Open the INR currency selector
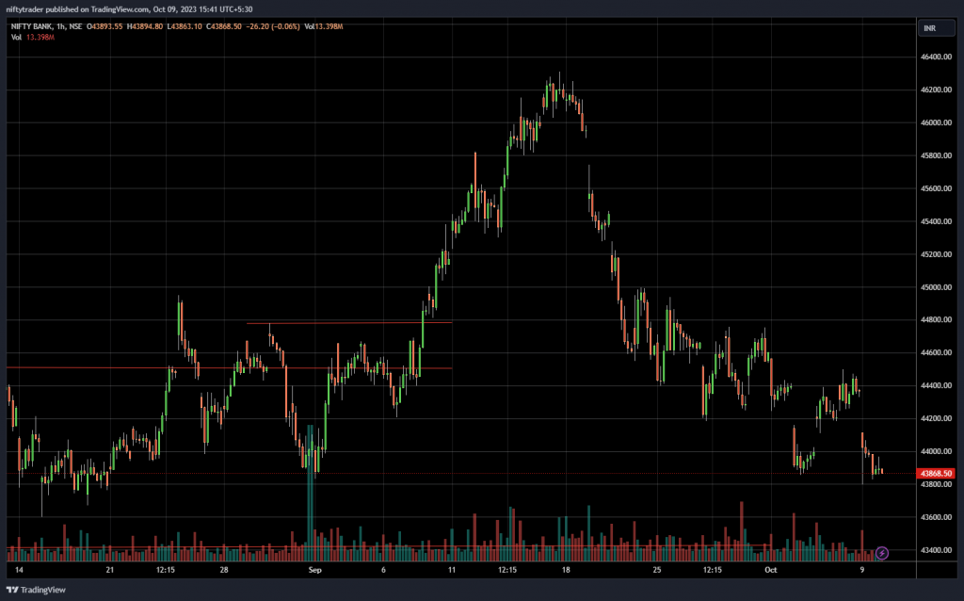Screen dimensions: 964x601 pos(936,28)
